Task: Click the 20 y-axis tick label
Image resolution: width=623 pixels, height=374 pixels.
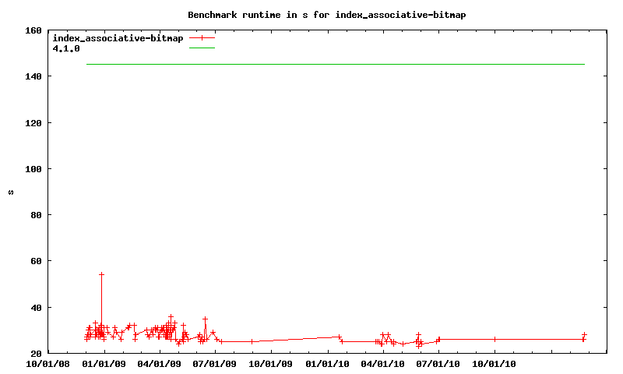Action: 36,354
